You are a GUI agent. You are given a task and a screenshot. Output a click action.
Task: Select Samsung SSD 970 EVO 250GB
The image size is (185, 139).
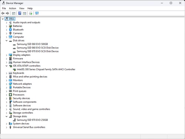click(x=32, y=120)
